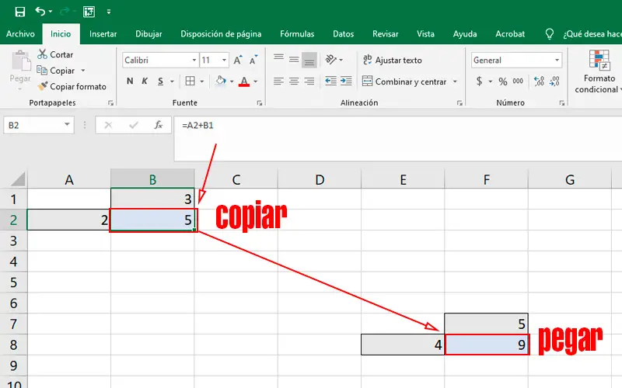Click Copiar formato paintbrush button
The width and height of the screenshot is (622, 388).
pyautogui.click(x=72, y=86)
